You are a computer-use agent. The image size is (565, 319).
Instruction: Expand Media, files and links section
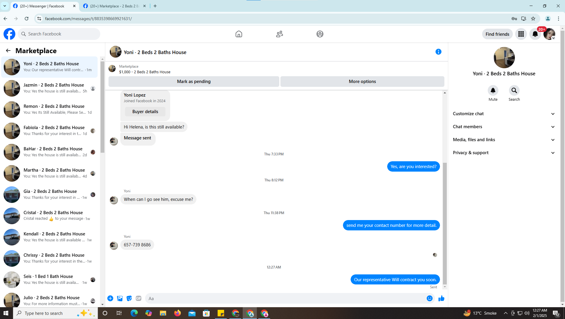(504, 140)
